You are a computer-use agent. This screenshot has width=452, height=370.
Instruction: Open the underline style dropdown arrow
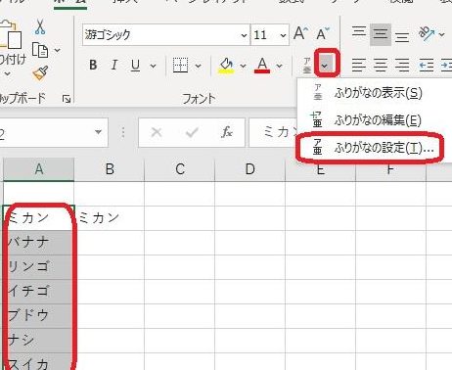(153, 66)
